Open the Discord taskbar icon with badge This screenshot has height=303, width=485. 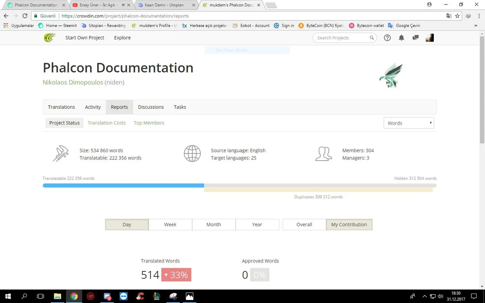point(107,296)
